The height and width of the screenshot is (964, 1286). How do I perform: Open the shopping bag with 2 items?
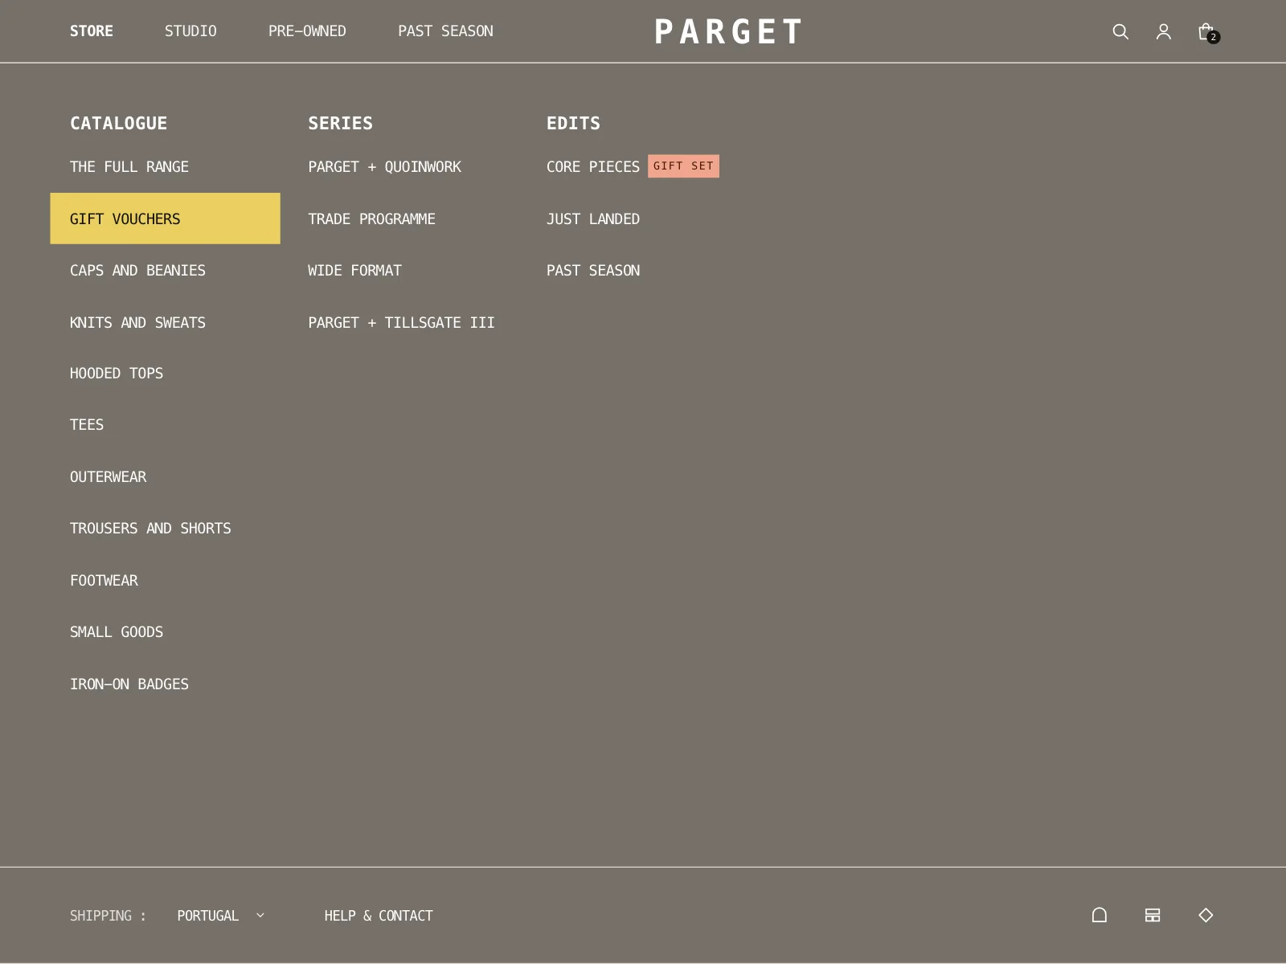[1207, 32]
